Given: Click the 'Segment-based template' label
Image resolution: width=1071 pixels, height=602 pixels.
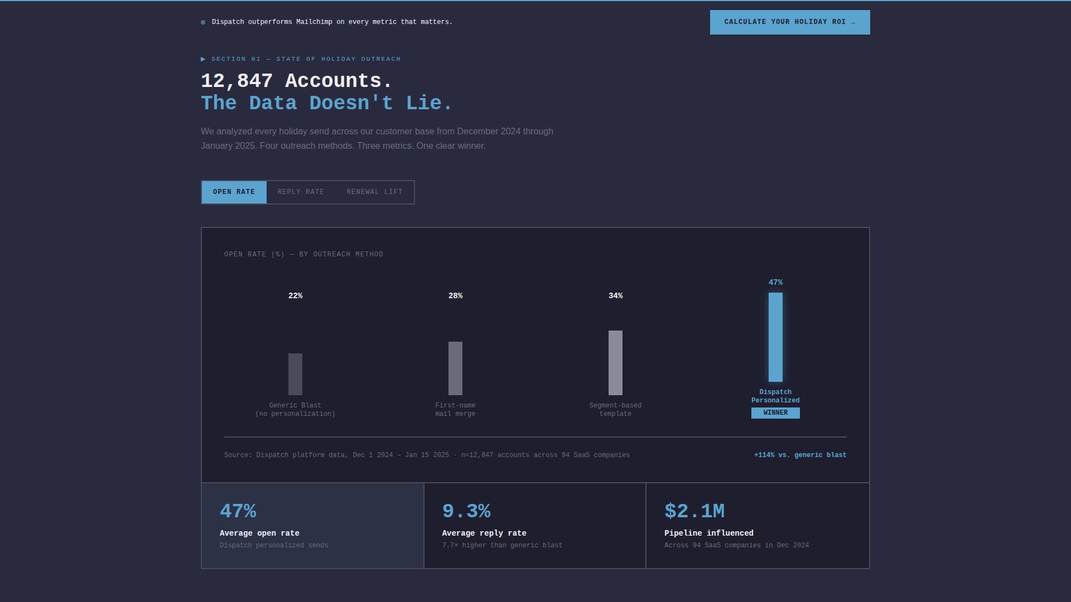Looking at the screenshot, I should pos(615,410).
